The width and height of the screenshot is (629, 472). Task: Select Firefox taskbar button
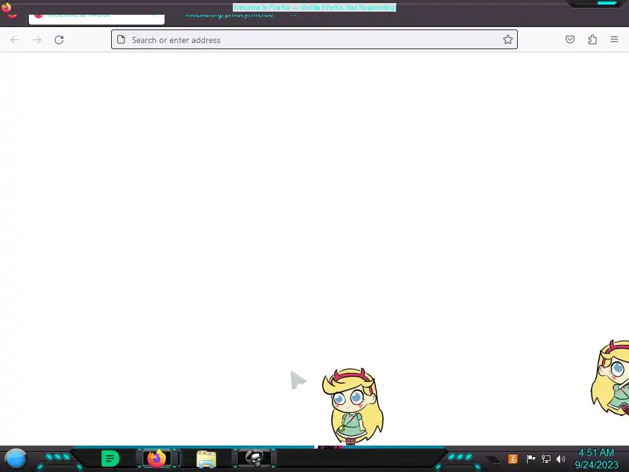pyautogui.click(x=157, y=458)
